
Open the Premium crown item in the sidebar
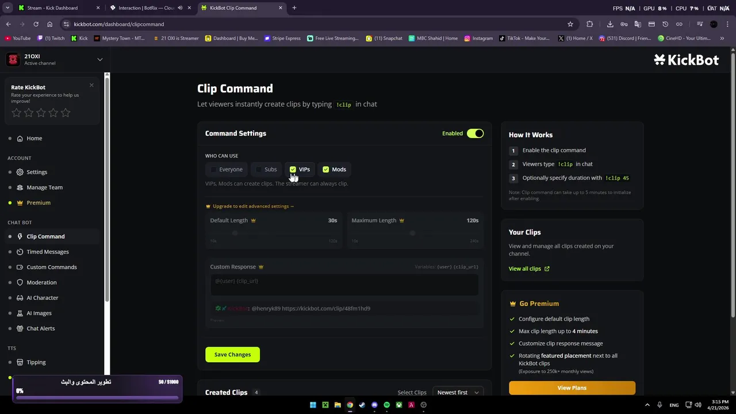[20, 203]
